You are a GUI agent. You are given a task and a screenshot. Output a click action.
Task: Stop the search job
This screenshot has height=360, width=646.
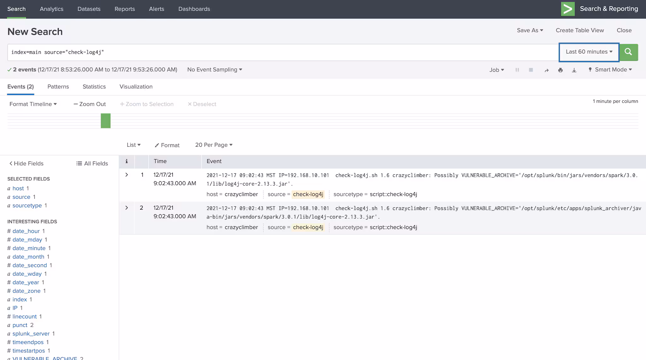(x=531, y=70)
